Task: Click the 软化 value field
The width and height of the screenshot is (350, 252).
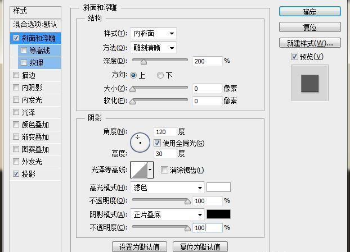Action: point(208,101)
